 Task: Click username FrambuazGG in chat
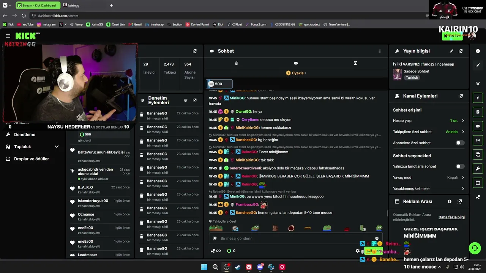(x=247, y=205)
